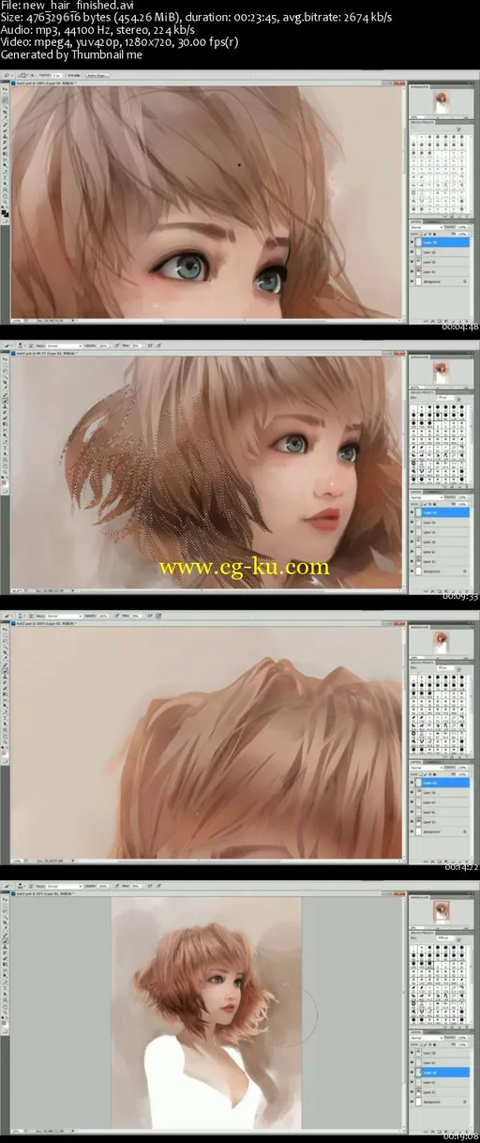Screen dimensions: 480x1143
Task: Delete layer via trash icon, 00:09:33 frame
Action: [466, 591]
